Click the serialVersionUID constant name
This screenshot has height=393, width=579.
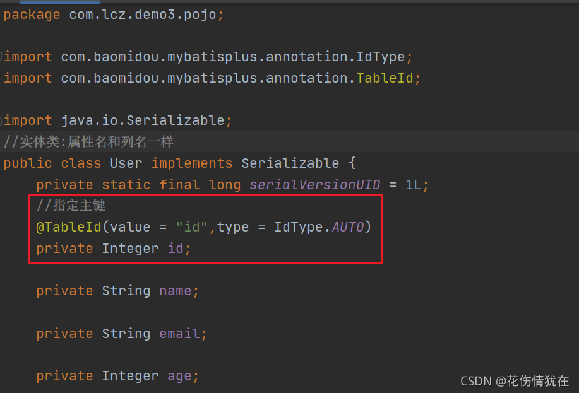click(x=314, y=184)
